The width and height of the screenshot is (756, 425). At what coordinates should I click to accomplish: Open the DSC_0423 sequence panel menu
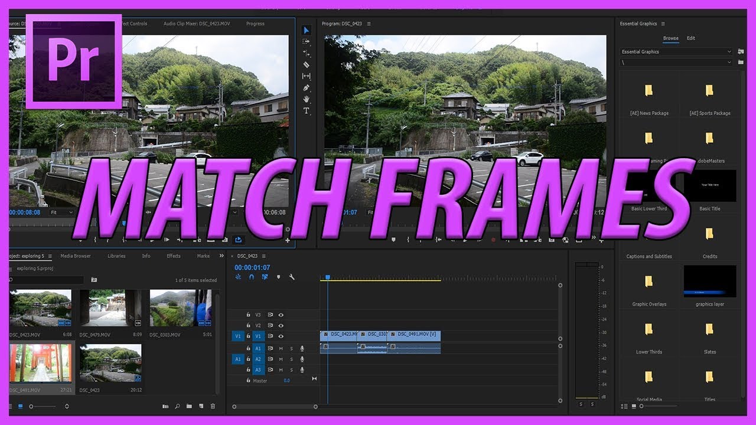tap(264, 256)
